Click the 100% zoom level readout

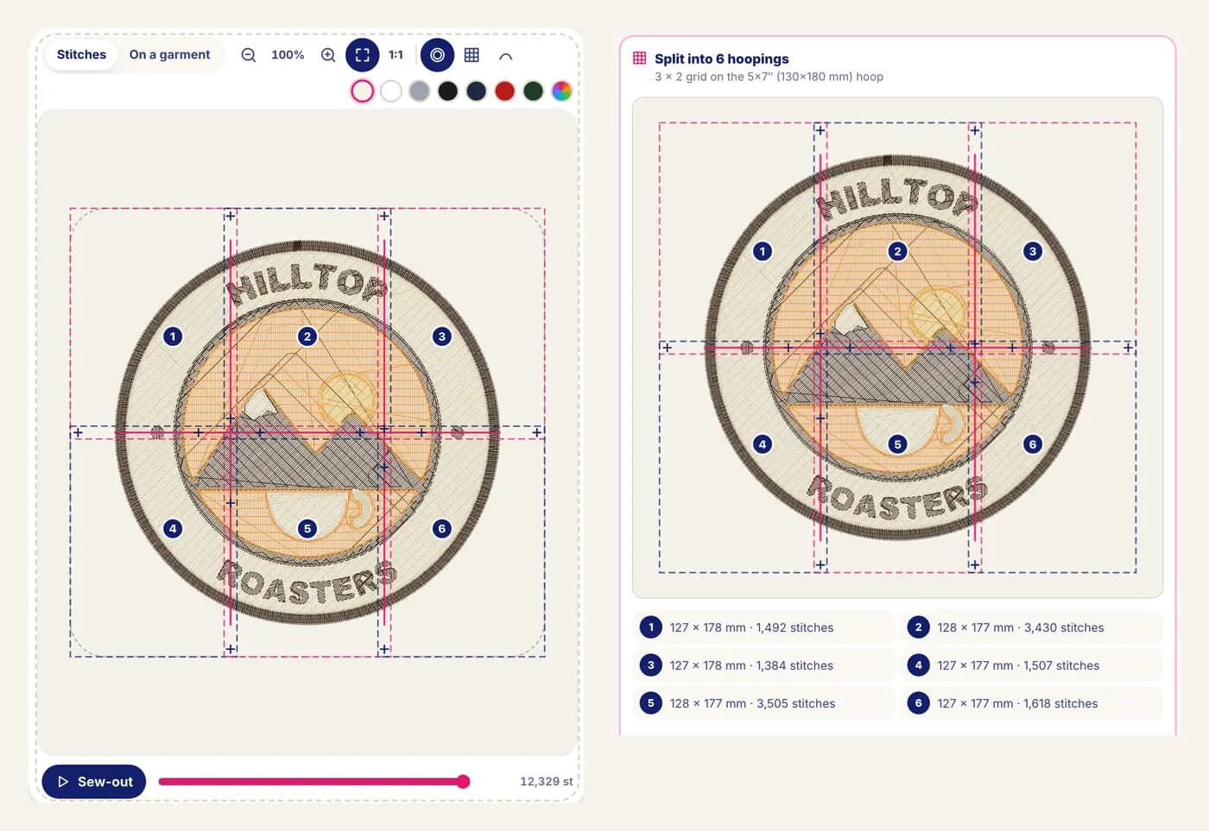click(x=288, y=54)
